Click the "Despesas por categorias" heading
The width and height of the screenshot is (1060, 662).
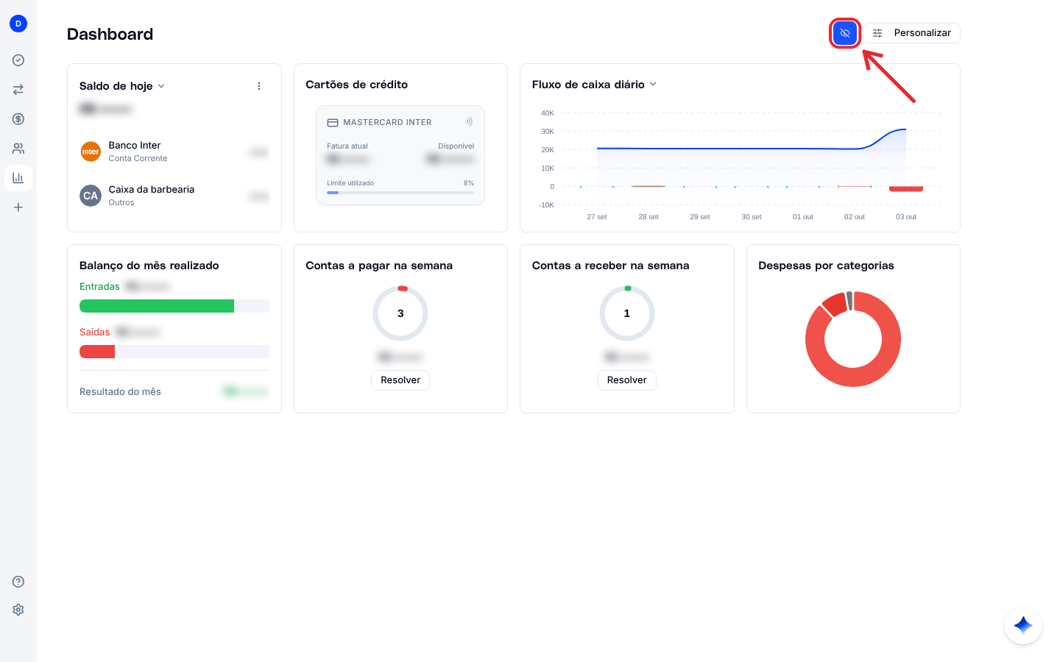pyautogui.click(x=827, y=266)
